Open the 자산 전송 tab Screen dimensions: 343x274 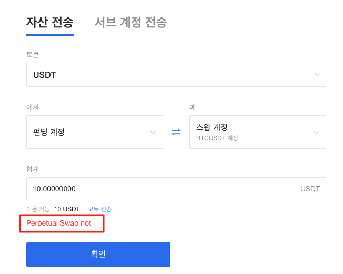click(50, 22)
